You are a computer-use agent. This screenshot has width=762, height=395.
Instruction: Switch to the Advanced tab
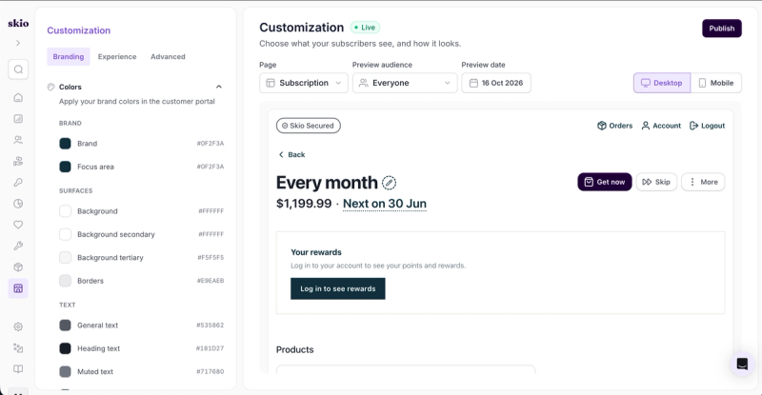pos(168,56)
